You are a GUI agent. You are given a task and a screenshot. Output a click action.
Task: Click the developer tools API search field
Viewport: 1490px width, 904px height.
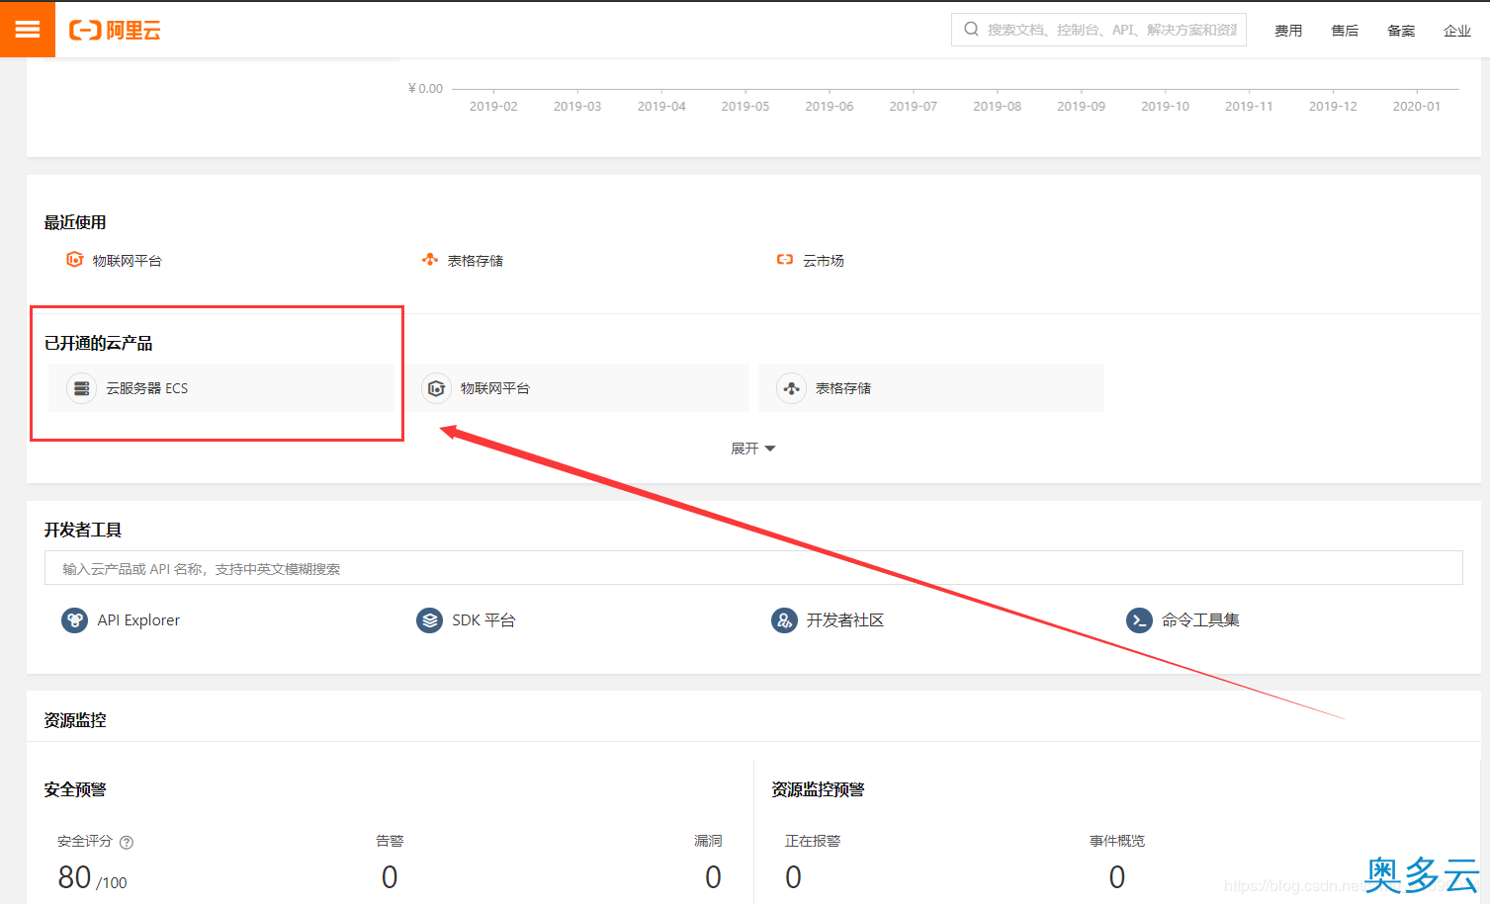coord(753,568)
